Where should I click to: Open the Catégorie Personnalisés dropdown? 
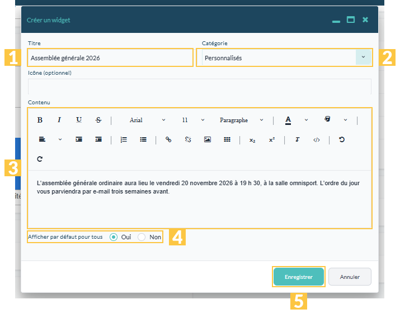click(x=287, y=57)
